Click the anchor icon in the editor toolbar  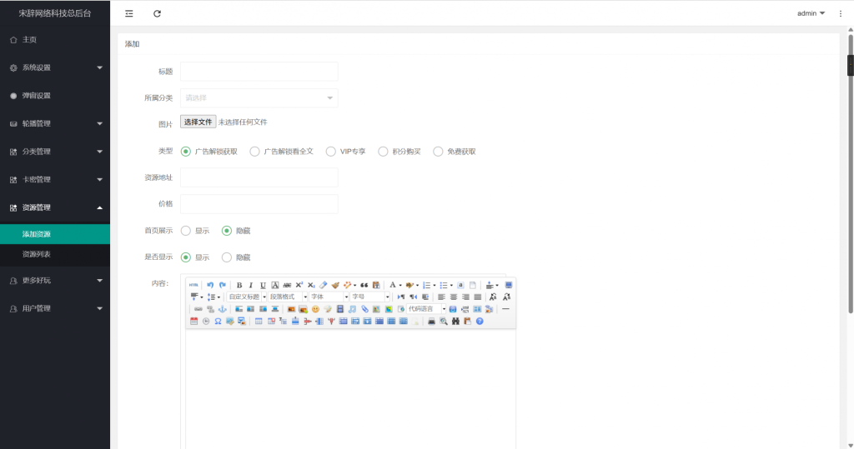pos(222,309)
